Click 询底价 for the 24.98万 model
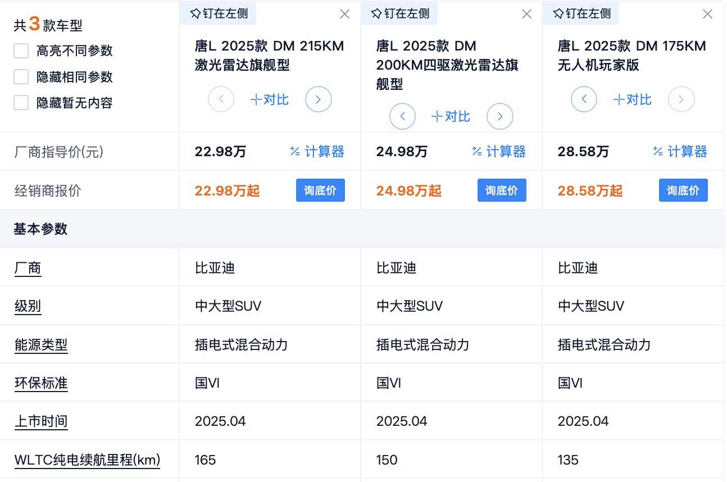Viewport: 727px width, 482px height. click(502, 190)
